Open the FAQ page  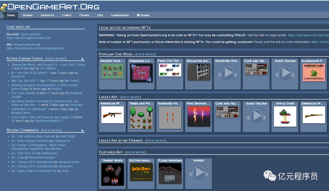tap(100, 15)
